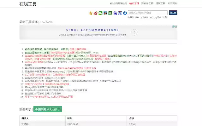This screenshot has height=126, width=202.
Task: Open the 贷款还贷计算器 link
Action: 85,59
